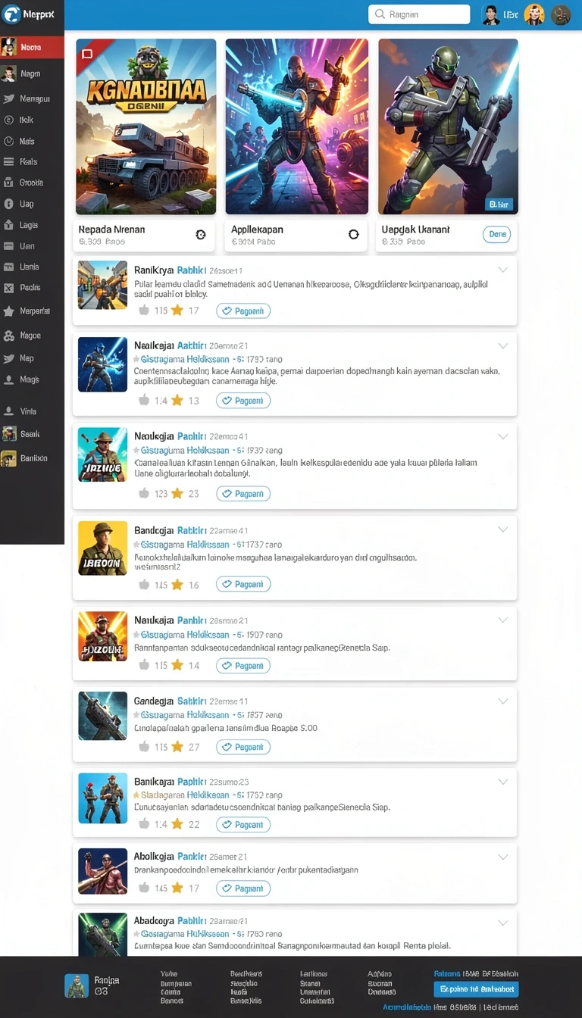Open the Lagis home icon in sidebar
The image size is (582, 1018).
click(9, 225)
